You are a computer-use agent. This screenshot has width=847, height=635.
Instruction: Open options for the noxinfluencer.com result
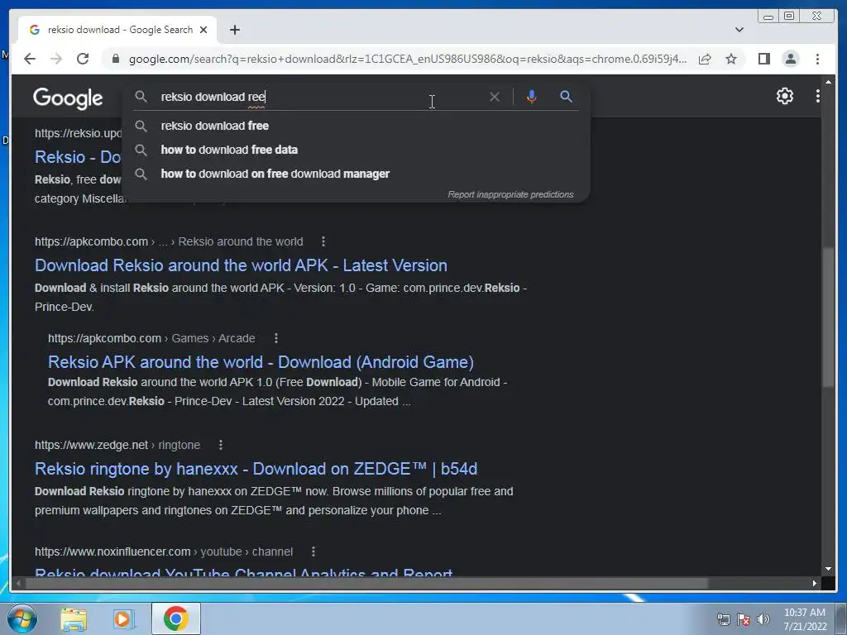(x=313, y=551)
